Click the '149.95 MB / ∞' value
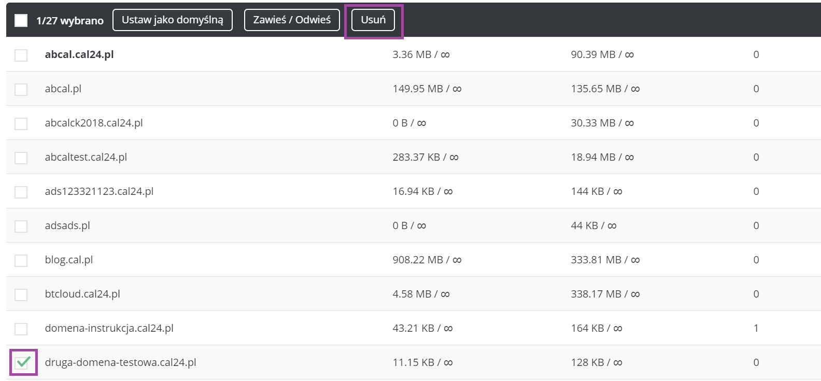 (427, 89)
